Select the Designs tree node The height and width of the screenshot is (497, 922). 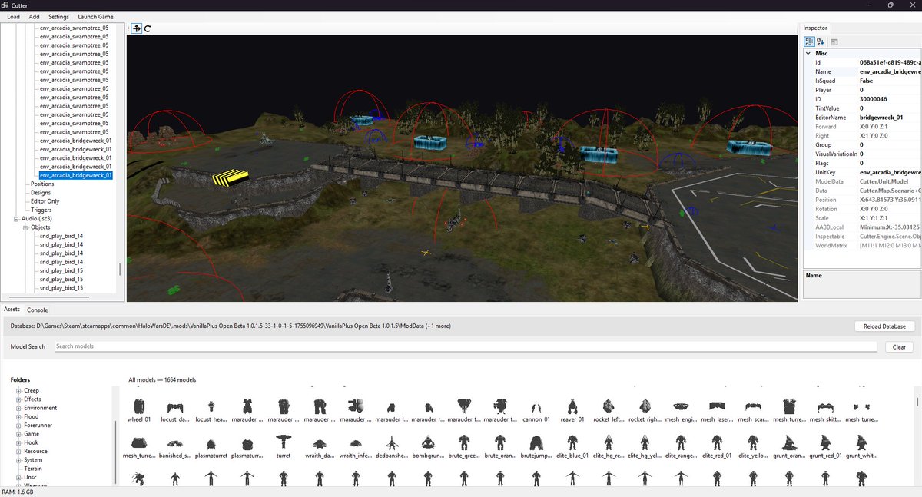point(41,193)
